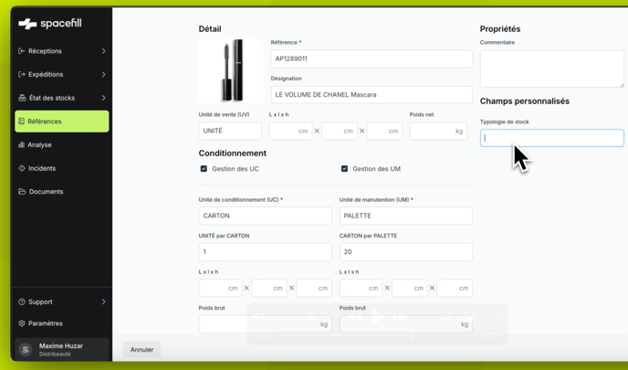This screenshot has width=628, height=370.
Task: Click the Spacefill logo icon
Action: pos(27,24)
